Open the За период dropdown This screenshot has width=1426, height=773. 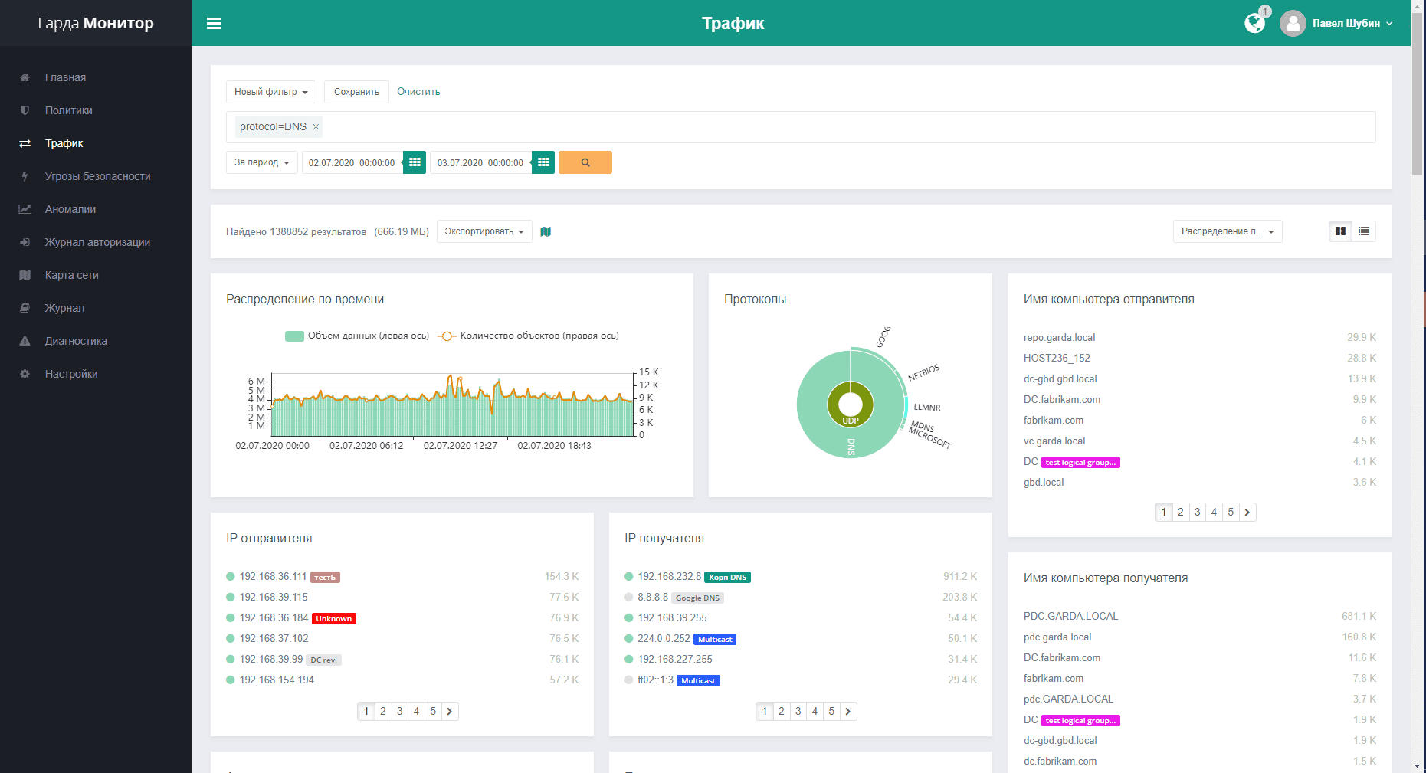(x=262, y=162)
